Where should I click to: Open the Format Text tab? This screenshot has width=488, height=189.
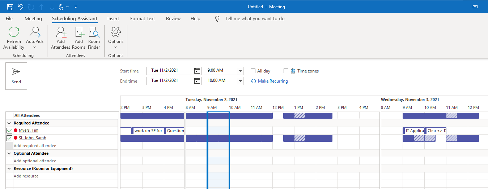(x=143, y=19)
